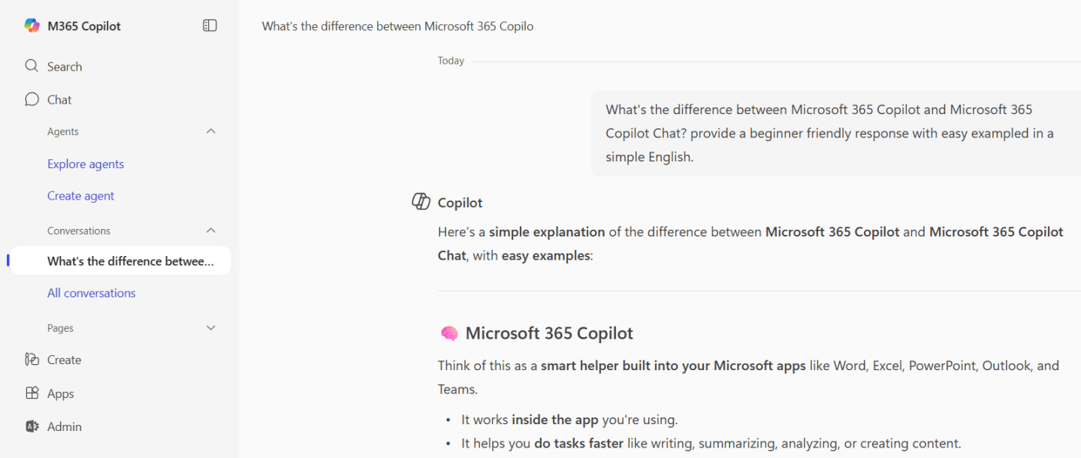Image resolution: width=1081 pixels, height=458 pixels.
Task: Select the All conversations entry
Action: pyautogui.click(x=91, y=293)
